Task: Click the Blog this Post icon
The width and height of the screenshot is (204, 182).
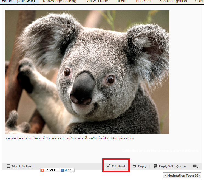Action: click(8, 166)
